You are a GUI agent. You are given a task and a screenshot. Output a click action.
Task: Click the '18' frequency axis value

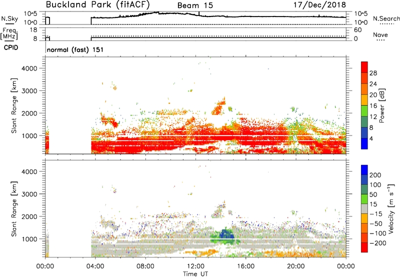pyautogui.click(x=33, y=30)
